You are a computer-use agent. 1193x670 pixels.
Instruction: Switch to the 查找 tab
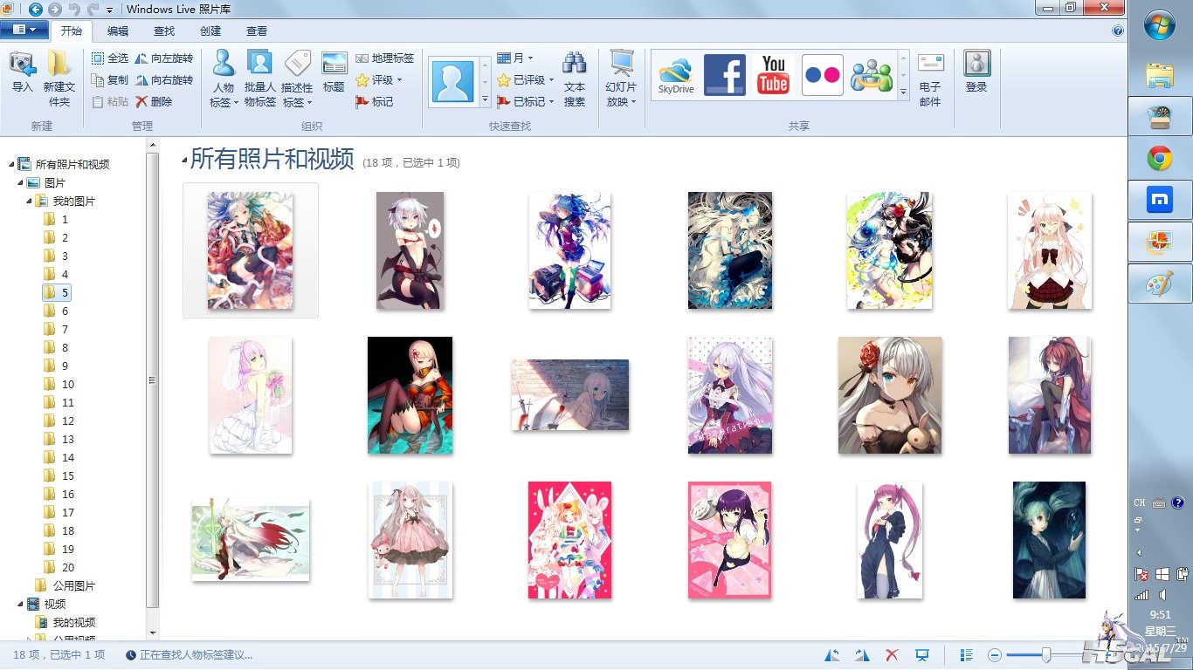[164, 31]
